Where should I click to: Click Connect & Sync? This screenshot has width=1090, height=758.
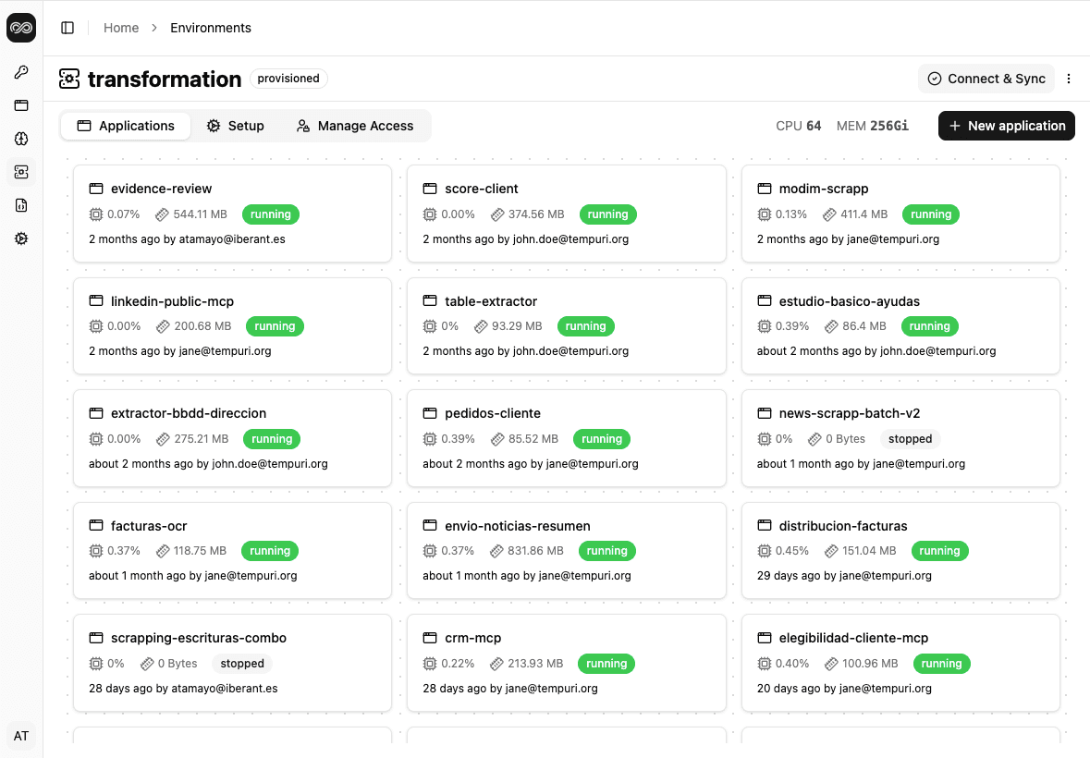click(x=986, y=79)
